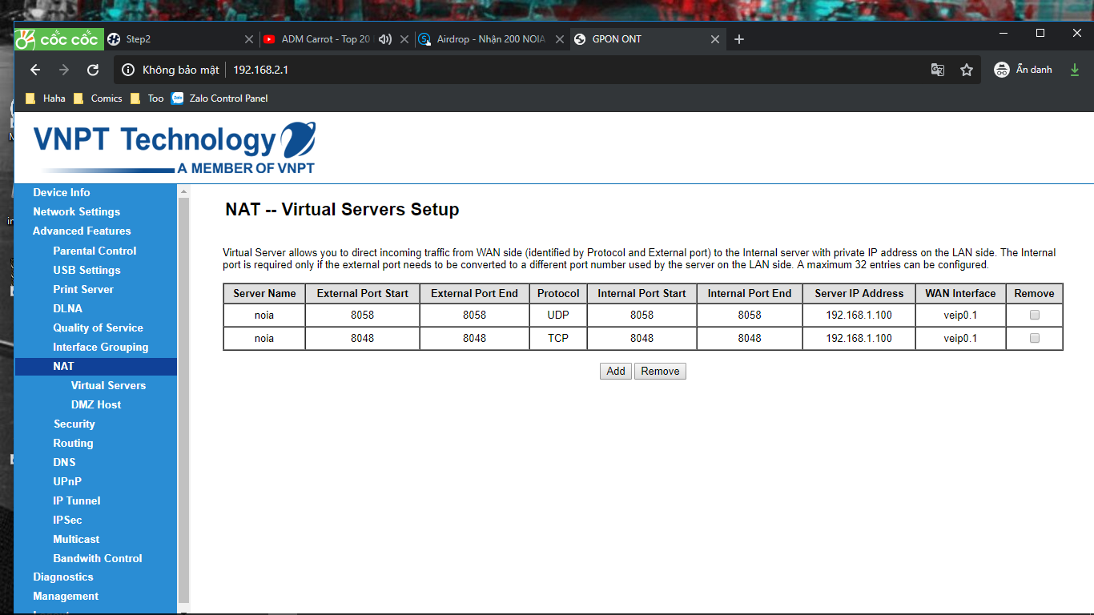Switch to the Step2 tab
The height and width of the screenshot is (615, 1094).
182,39
